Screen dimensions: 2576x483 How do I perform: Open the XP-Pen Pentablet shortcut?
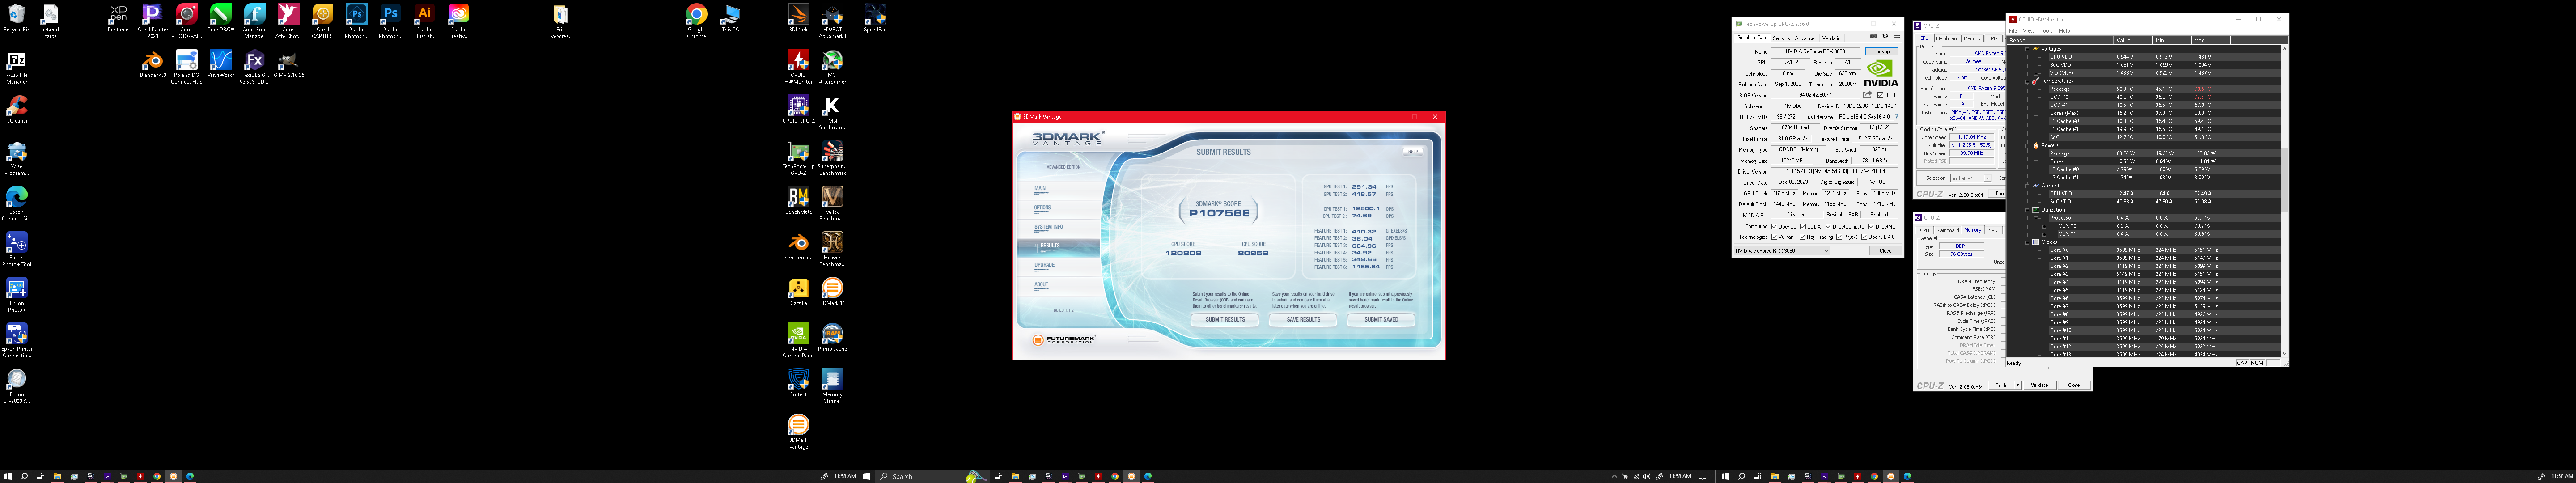118,19
